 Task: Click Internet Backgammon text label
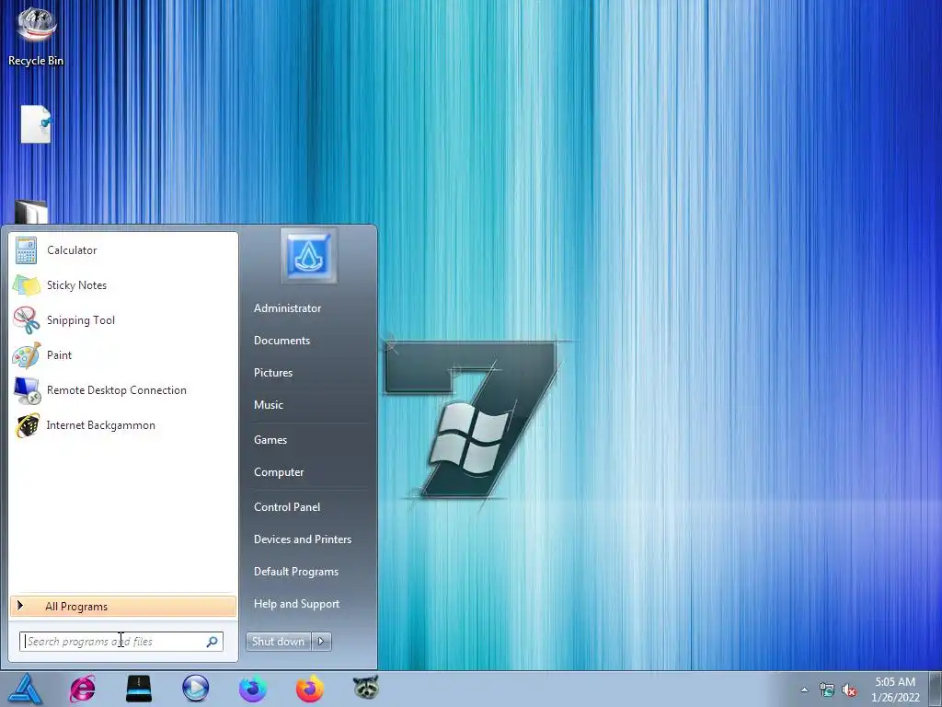(100, 425)
